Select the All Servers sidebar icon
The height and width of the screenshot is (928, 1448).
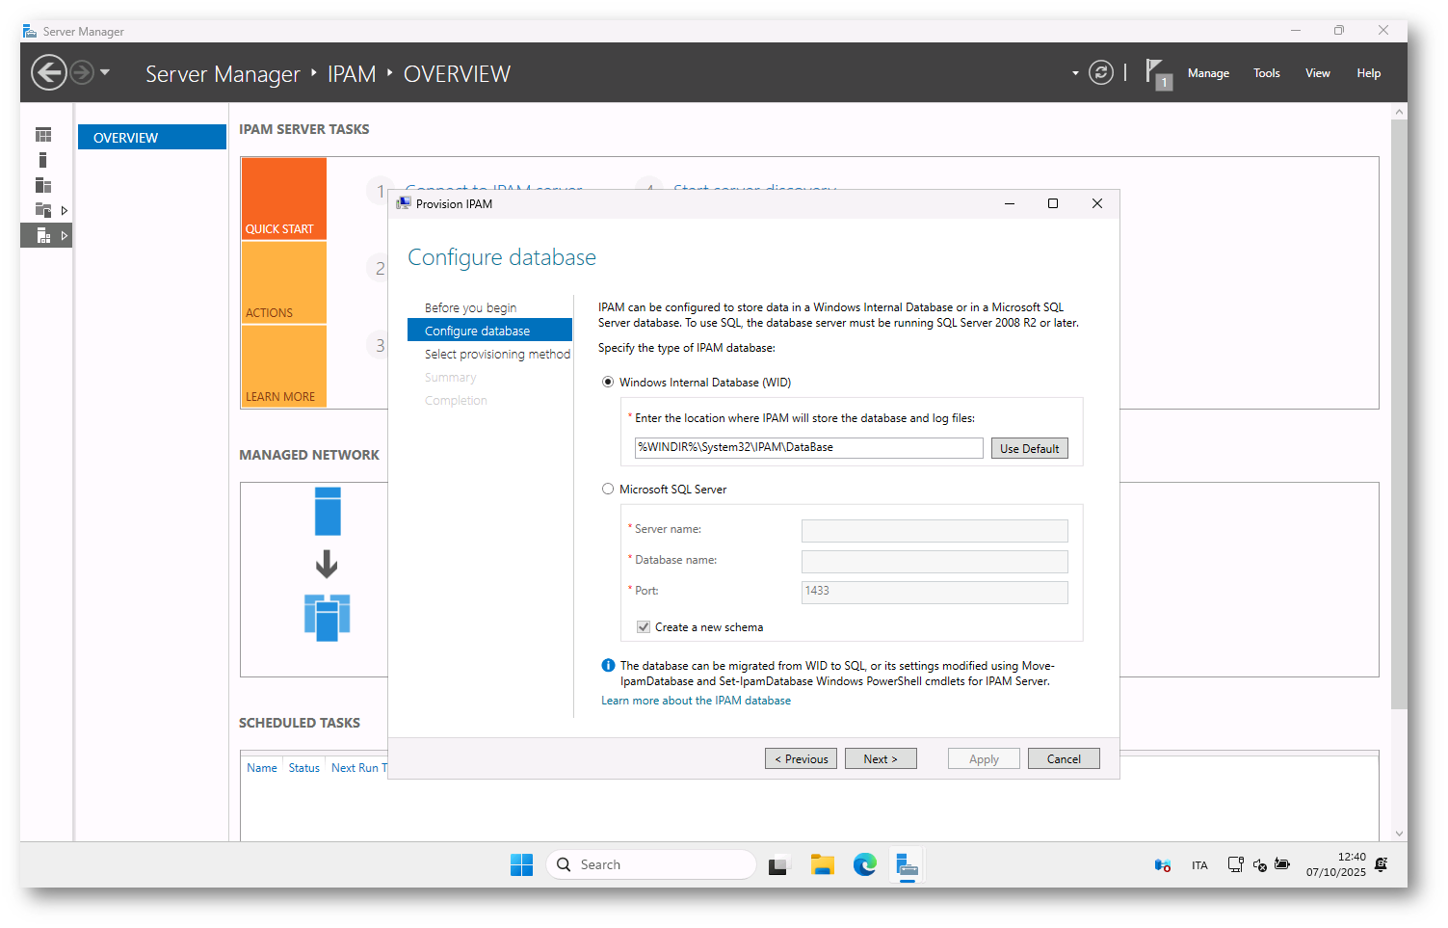coord(43,185)
